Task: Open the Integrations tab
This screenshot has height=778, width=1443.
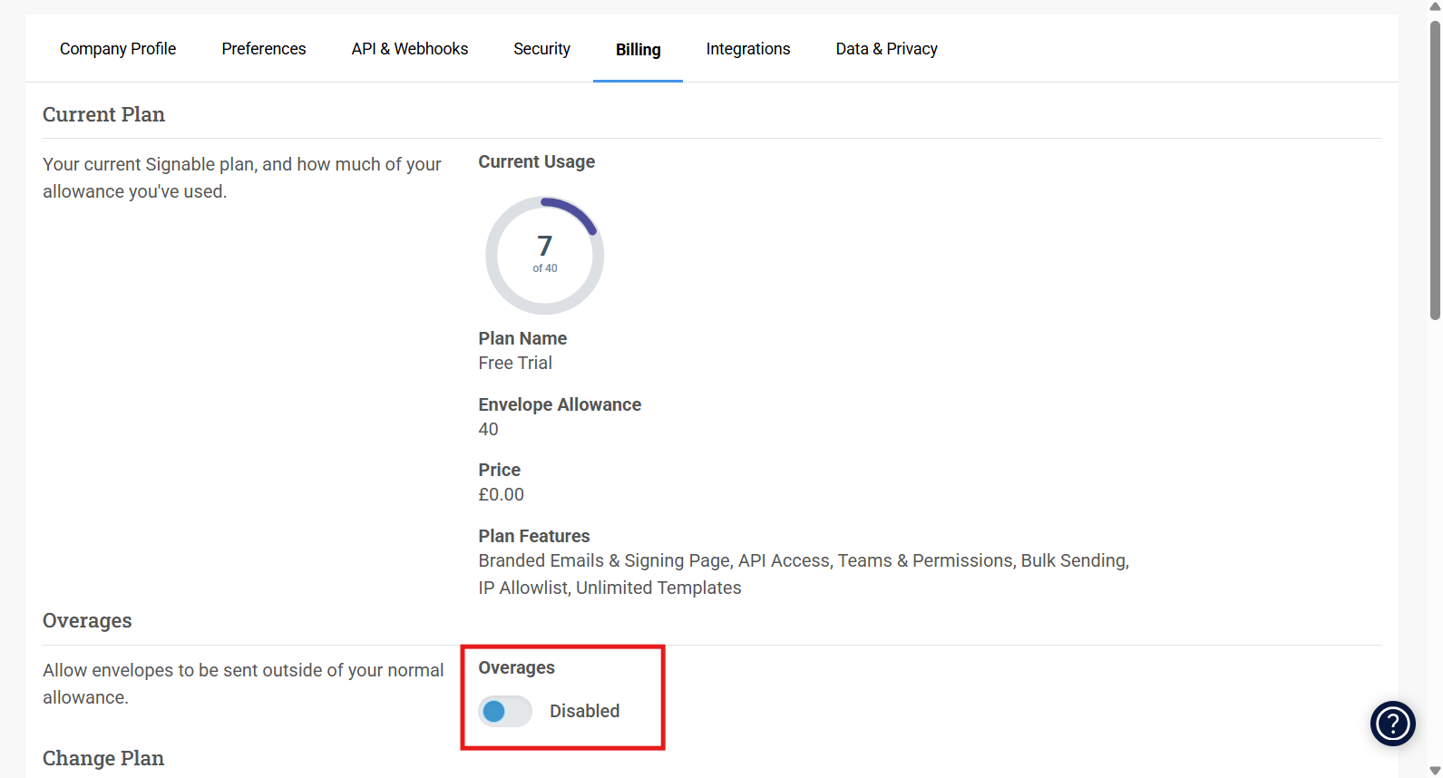Action: 748,49
